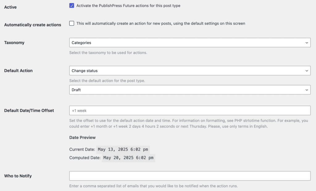Click the Taxonomy dropdown chevron
Screen dimensions: 316x191
(x=306, y=43)
